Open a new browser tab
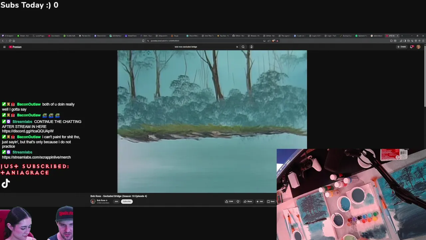Screen dimensions: 426x240 tap(402, 36)
